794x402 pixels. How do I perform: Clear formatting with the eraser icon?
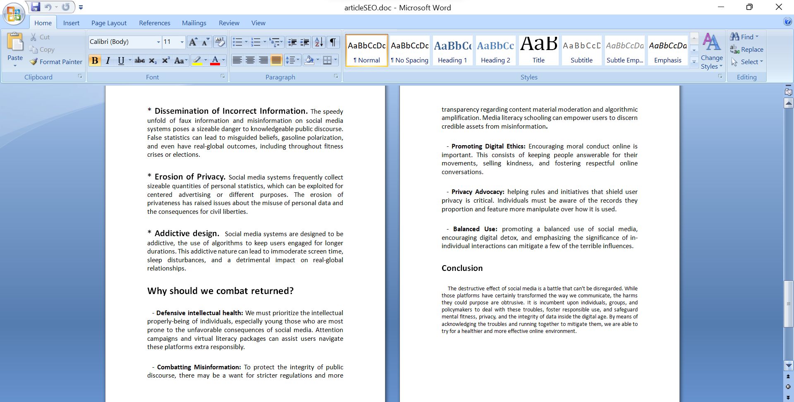click(220, 42)
